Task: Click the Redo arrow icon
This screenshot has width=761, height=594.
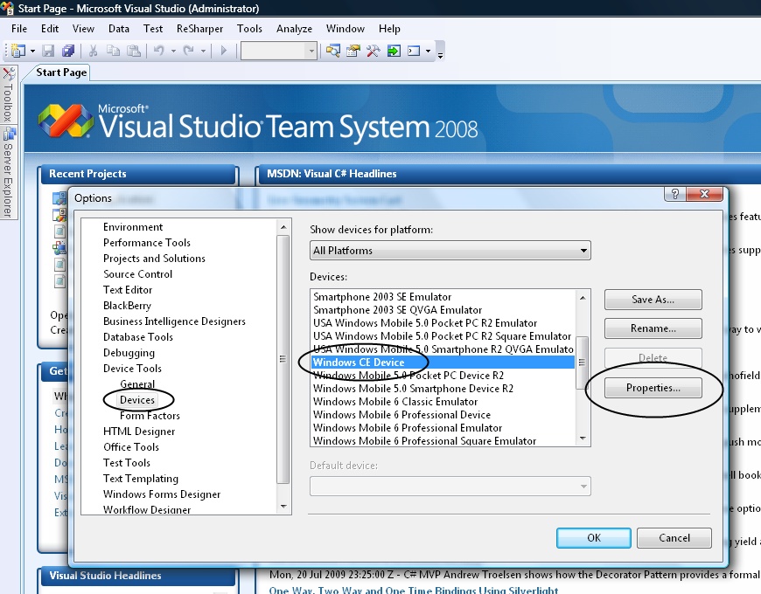Action: point(189,51)
